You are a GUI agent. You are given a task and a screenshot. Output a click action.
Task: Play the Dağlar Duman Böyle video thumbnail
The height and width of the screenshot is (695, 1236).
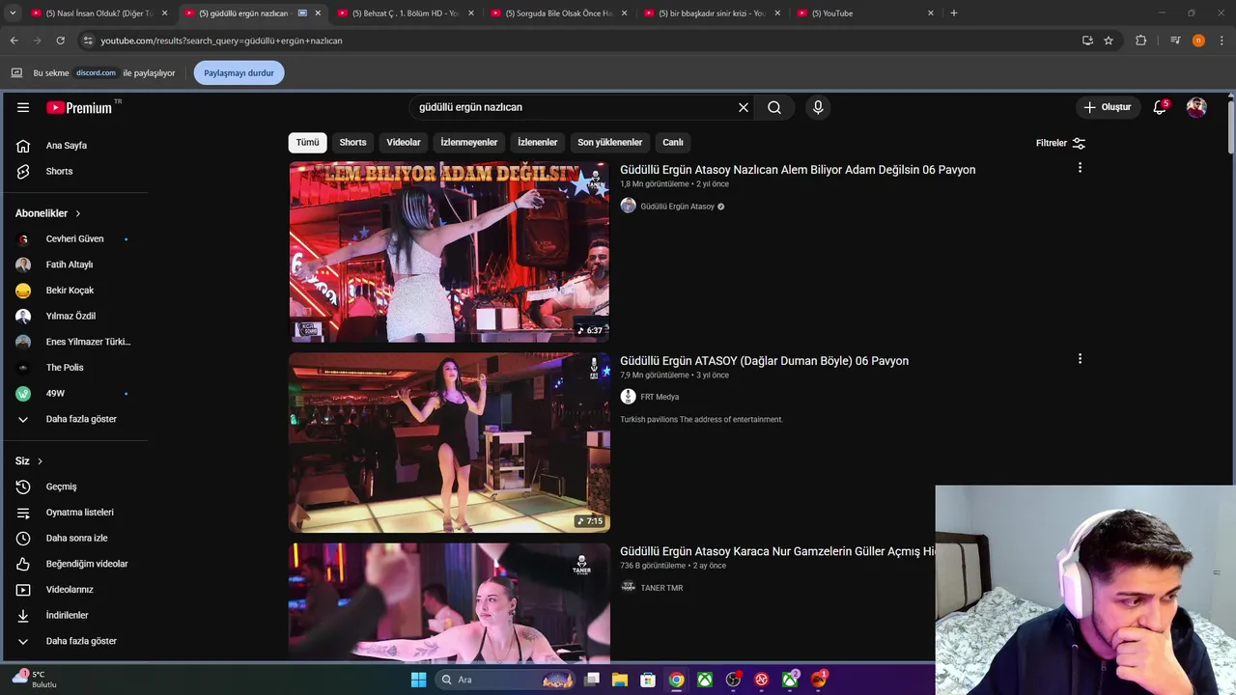449,442
